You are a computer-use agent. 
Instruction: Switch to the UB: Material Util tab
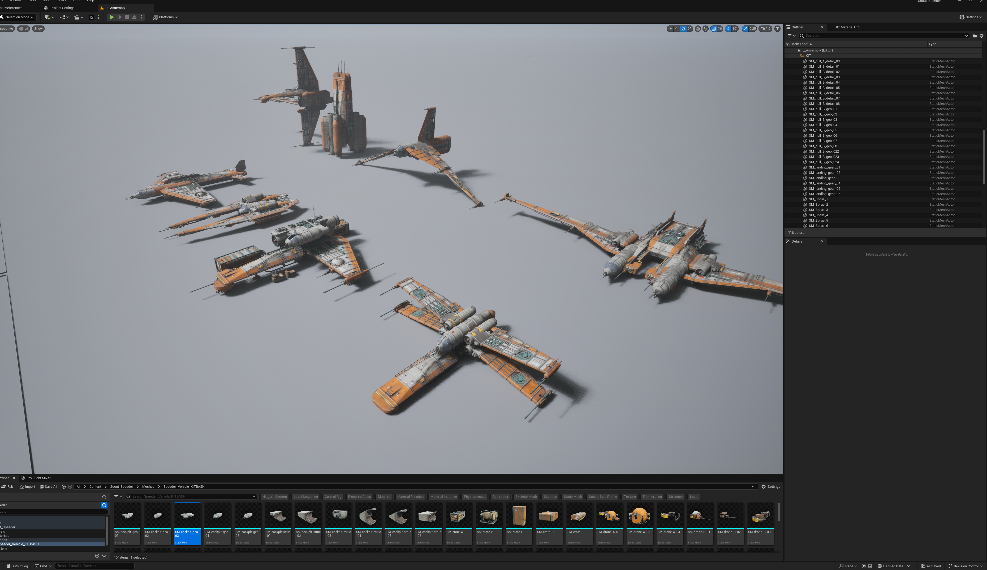848,27
